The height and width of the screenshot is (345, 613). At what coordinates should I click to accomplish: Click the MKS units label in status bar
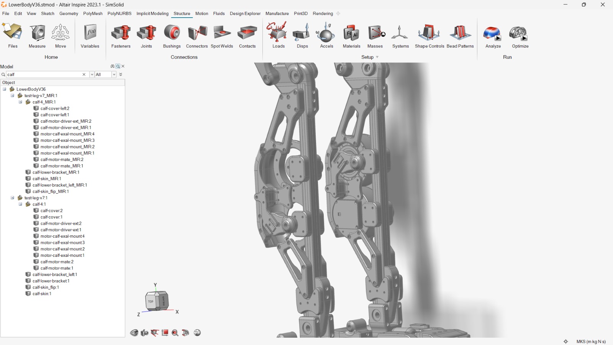pyautogui.click(x=591, y=342)
